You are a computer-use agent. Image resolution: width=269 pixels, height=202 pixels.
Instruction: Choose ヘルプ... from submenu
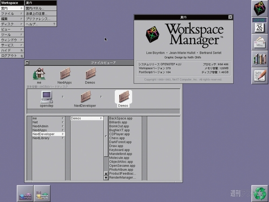(x=41, y=24)
